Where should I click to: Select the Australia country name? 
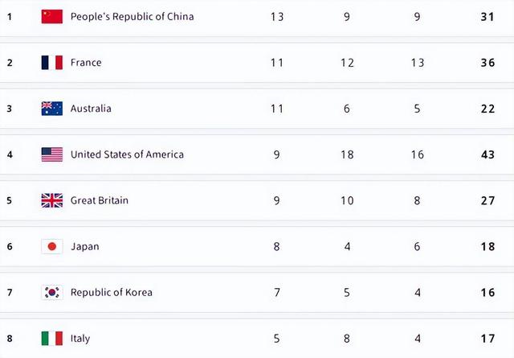coord(91,109)
